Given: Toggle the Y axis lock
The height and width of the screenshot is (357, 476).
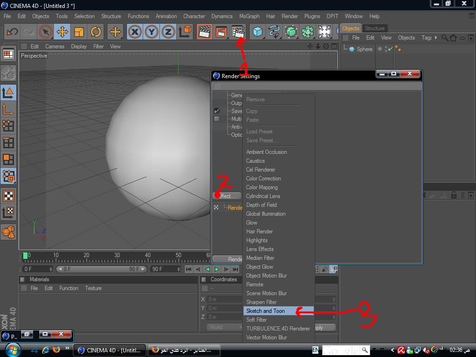Looking at the screenshot, I should pyautogui.click(x=152, y=32).
